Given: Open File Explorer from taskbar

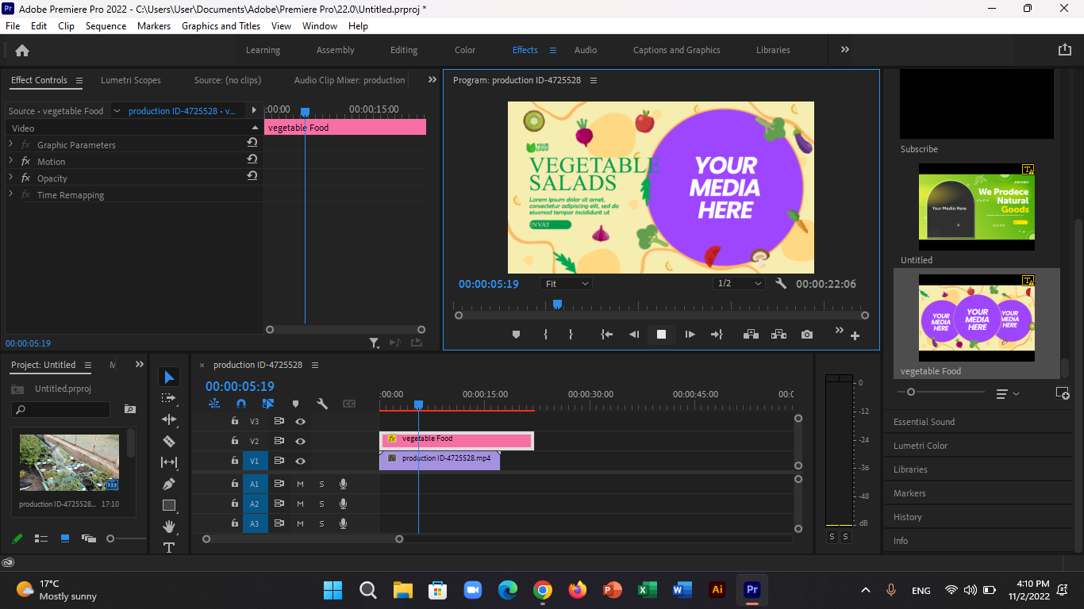Looking at the screenshot, I should pyautogui.click(x=402, y=590).
